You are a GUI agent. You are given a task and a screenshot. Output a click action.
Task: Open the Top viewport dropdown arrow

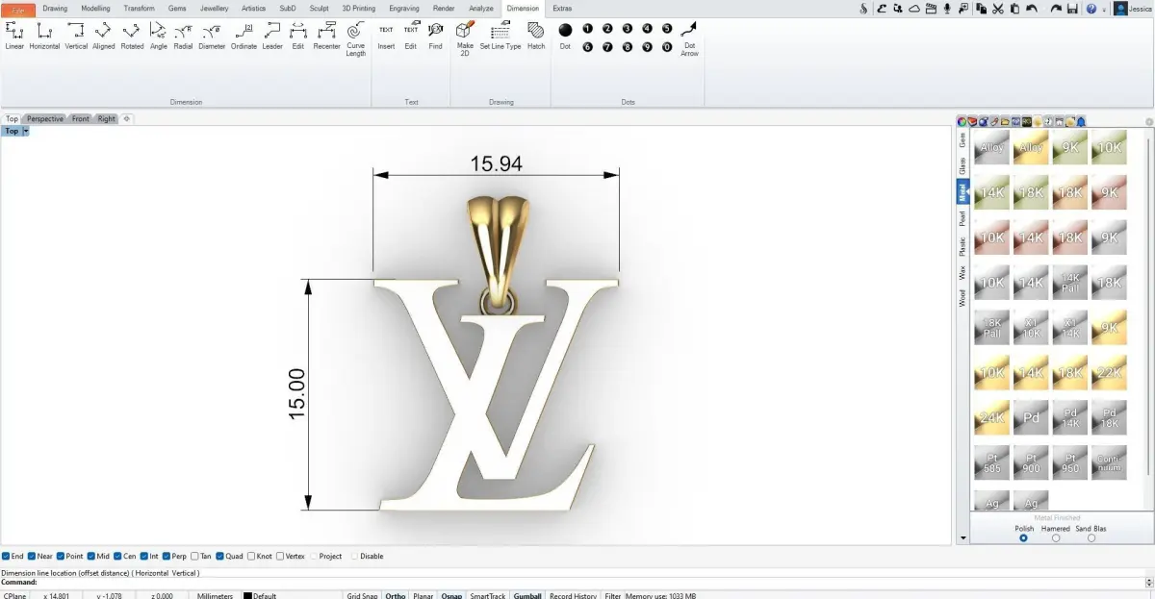click(26, 131)
